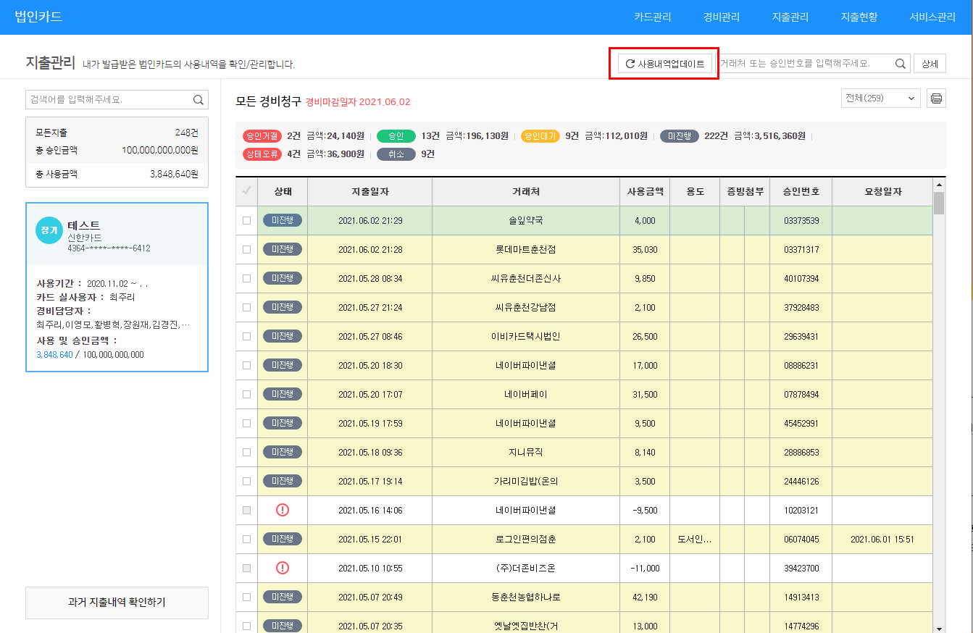Filter by the red 승인거절 status badge
Image resolution: width=973 pixels, height=633 pixels.
pyautogui.click(x=262, y=136)
